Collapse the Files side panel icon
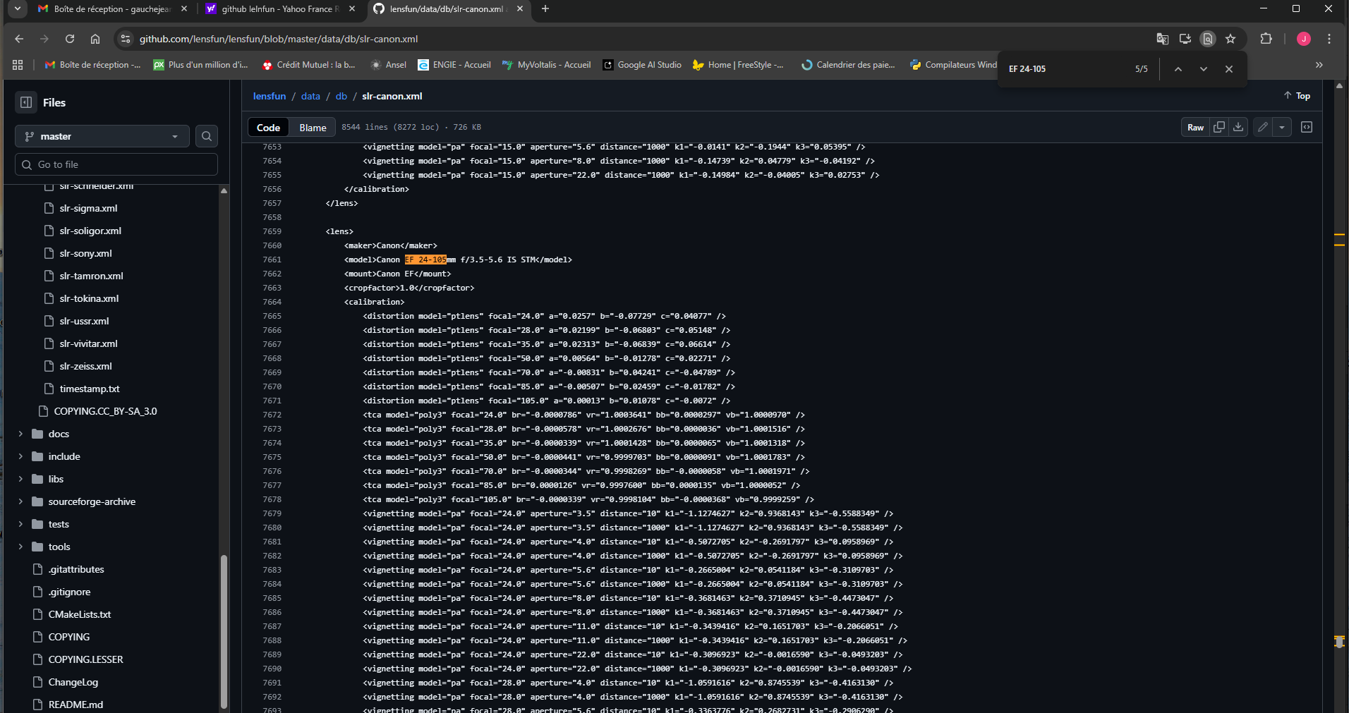Viewport: 1349px width, 713px height. [26, 102]
